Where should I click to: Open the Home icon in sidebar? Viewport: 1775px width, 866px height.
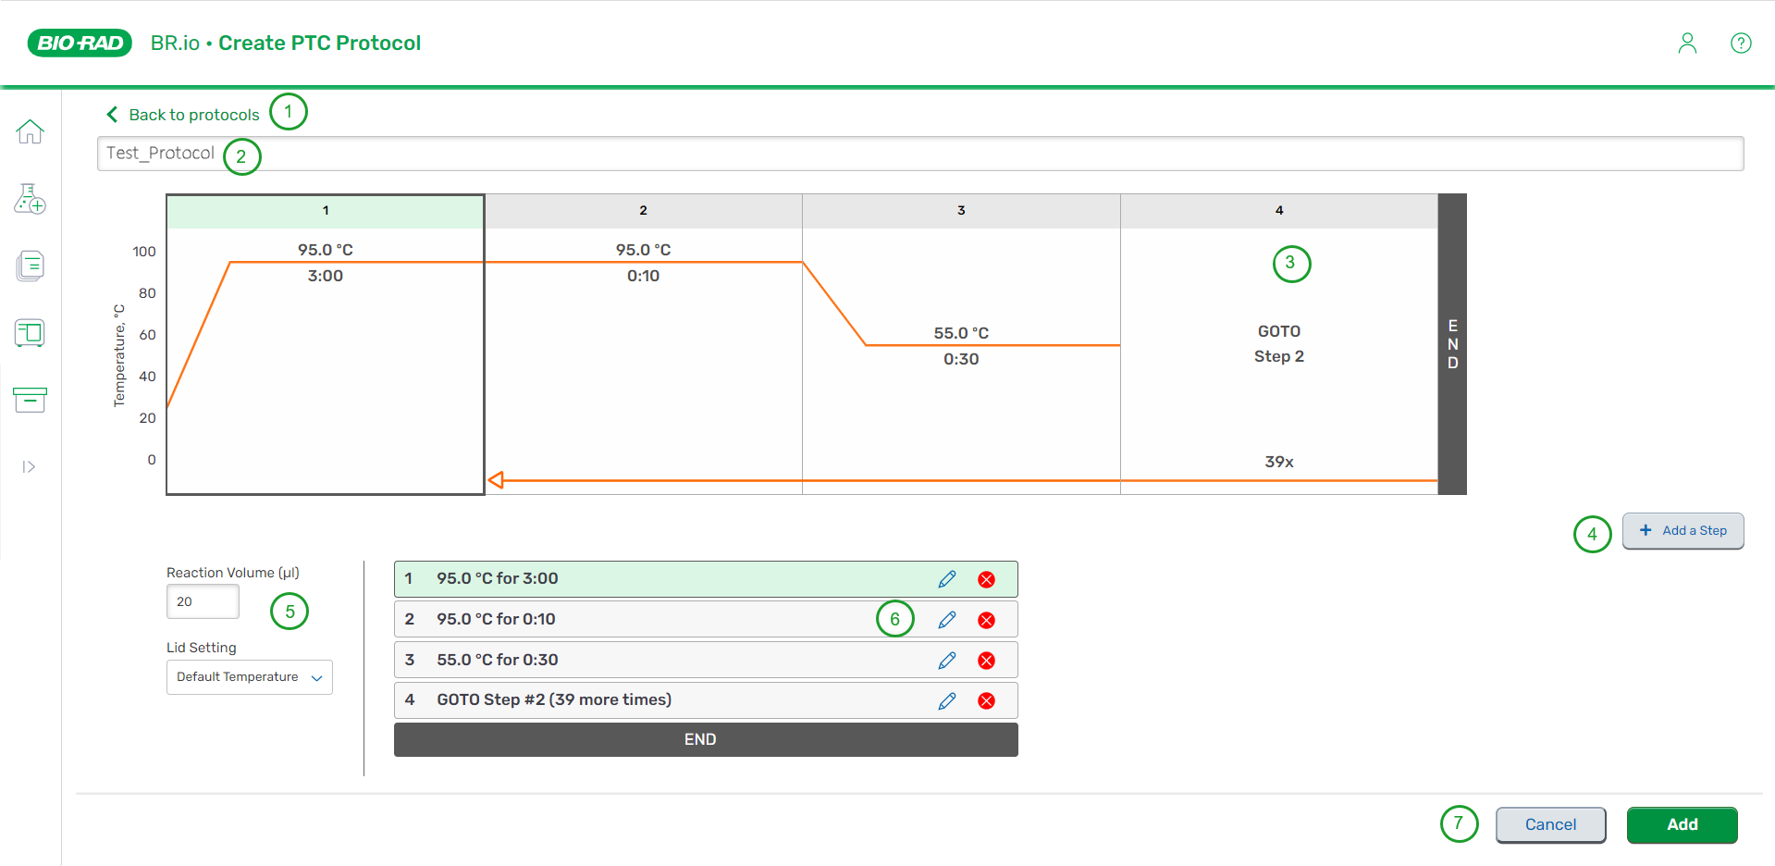(30, 131)
